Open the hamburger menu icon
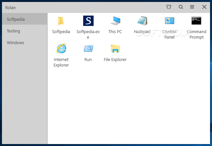Viewport: 212px width, 146px height. click(x=192, y=7)
